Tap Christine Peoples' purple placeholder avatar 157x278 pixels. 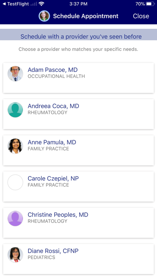15,218
